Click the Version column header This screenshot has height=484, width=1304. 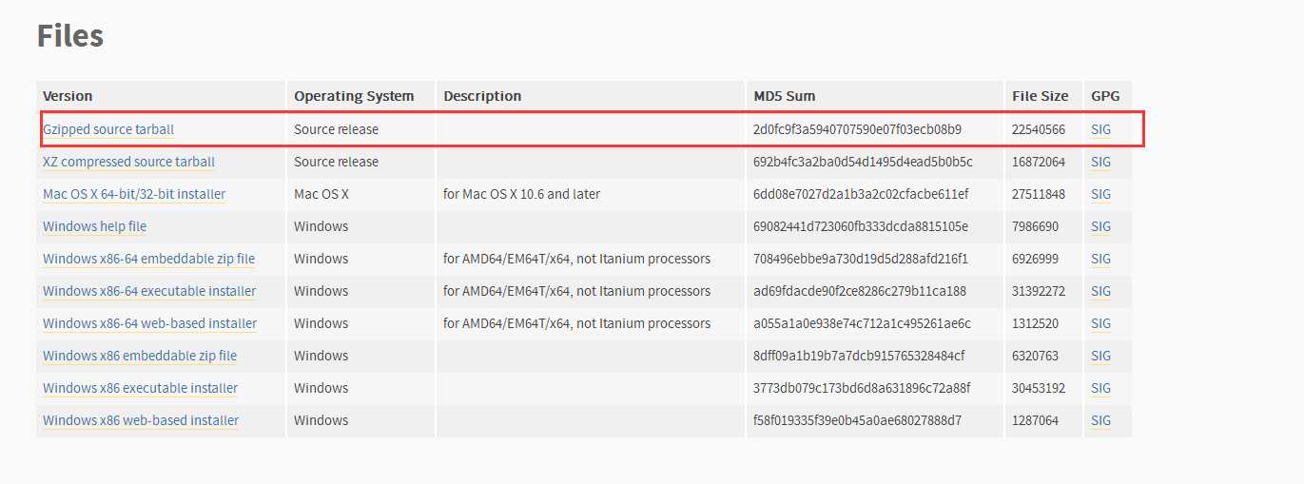pyautogui.click(x=68, y=96)
